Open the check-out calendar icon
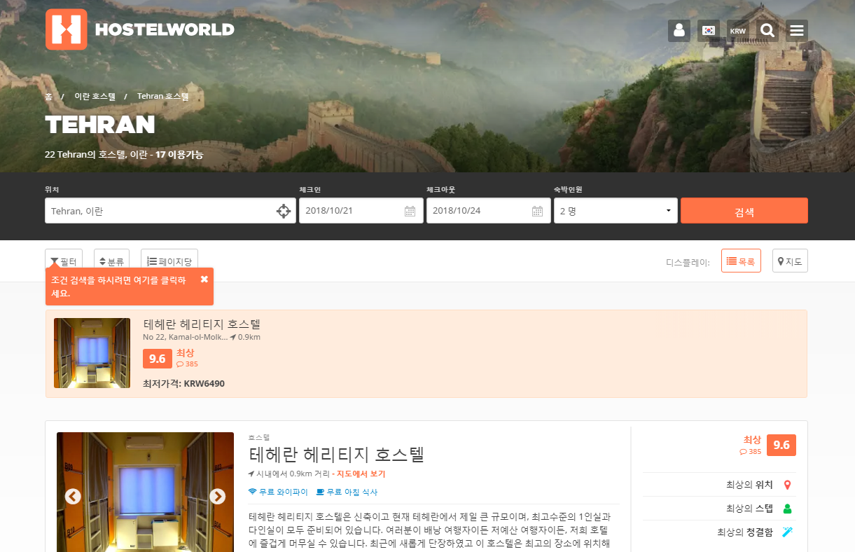This screenshot has width=855, height=552. 537,210
